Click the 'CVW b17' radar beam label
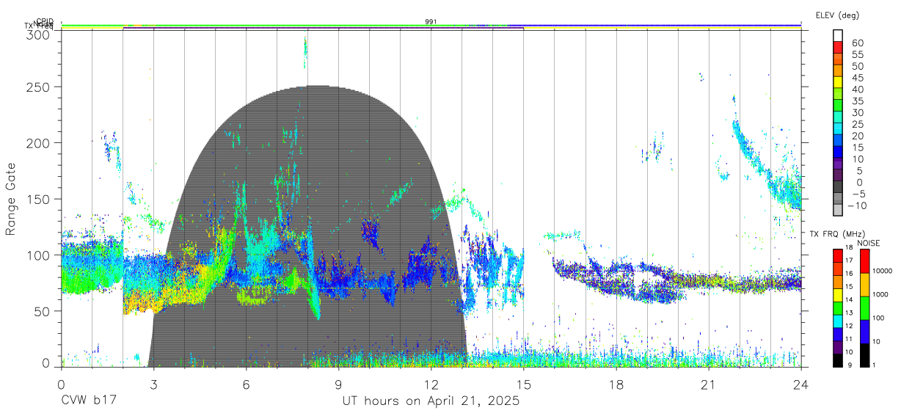This screenshot has width=901, height=416. [x=87, y=401]
